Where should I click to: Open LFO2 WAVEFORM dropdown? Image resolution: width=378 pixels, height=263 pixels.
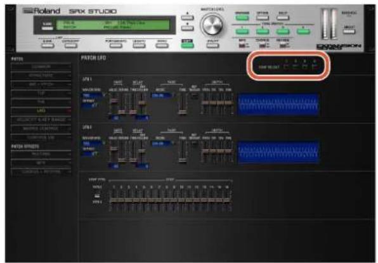click(93, 144)
